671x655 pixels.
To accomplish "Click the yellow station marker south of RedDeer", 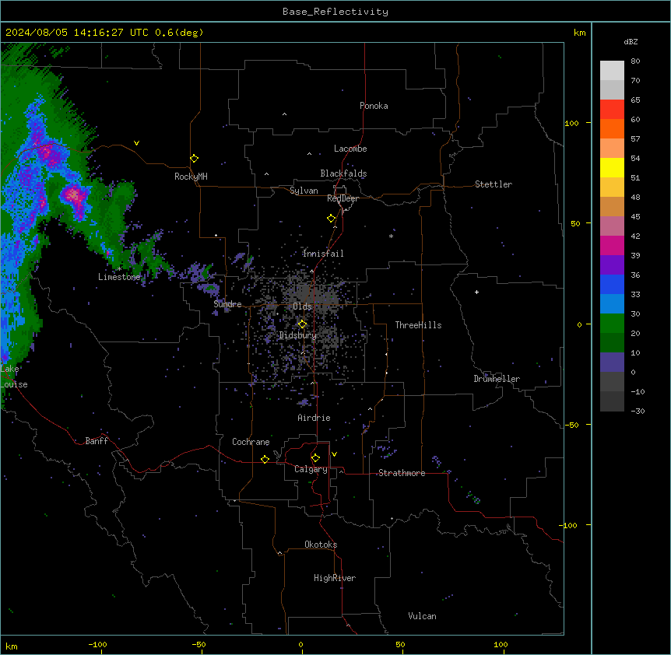I will coord(332,219).
